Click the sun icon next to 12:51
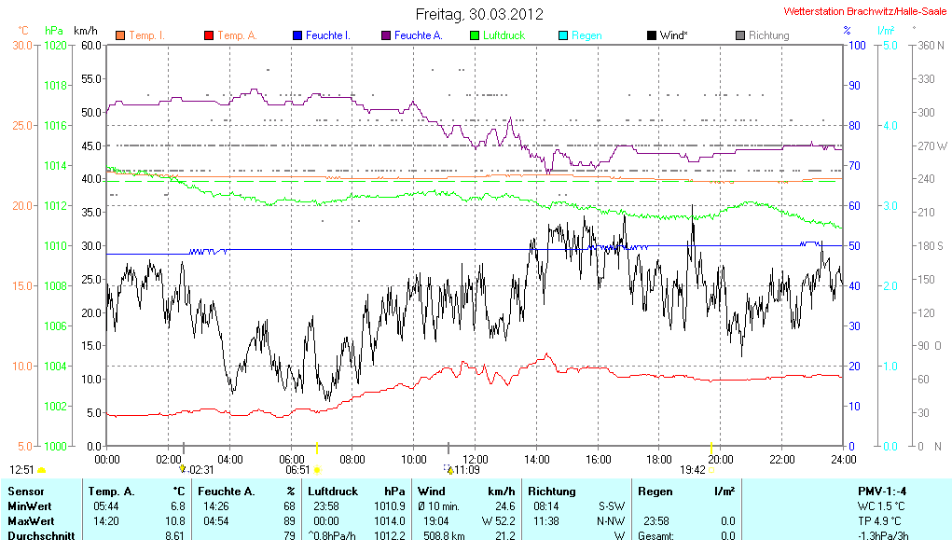This screenshot has width=952, height=540. 42,470
